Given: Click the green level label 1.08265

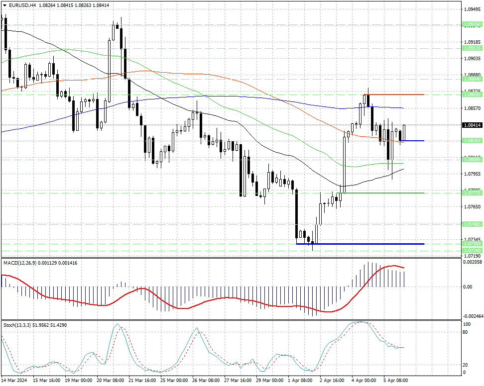Looking at the screenshot, I should (472, 141).
